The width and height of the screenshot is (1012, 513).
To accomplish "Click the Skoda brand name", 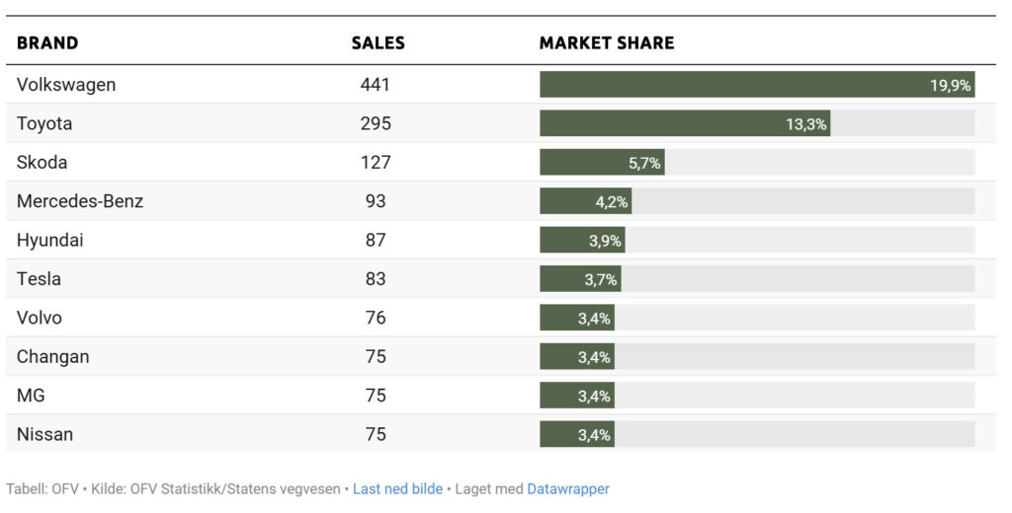I will point(42,163).
